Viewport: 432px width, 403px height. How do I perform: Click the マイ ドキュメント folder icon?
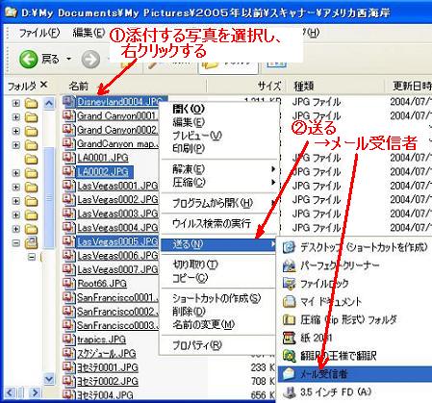[x=289, y=301]
